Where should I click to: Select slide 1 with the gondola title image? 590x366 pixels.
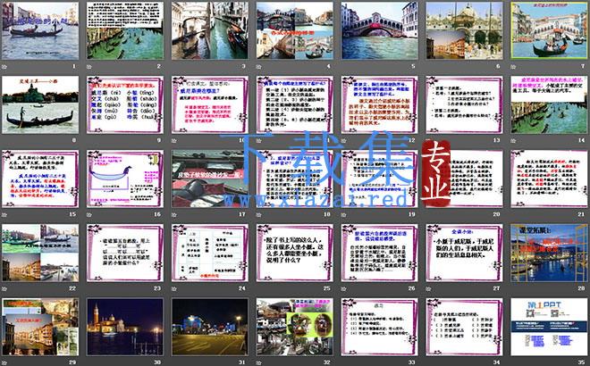[40, 31]
